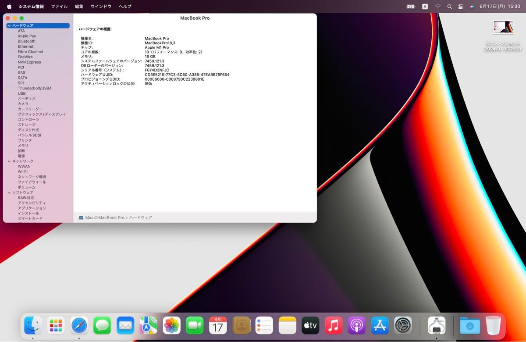Click MacのMacBook Pro in path bar
This screenshot has height=342, width=526.
point(105,217)
